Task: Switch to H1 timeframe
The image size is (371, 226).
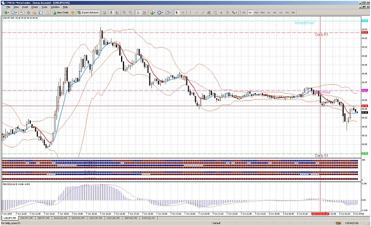Action: coord(268,12)
